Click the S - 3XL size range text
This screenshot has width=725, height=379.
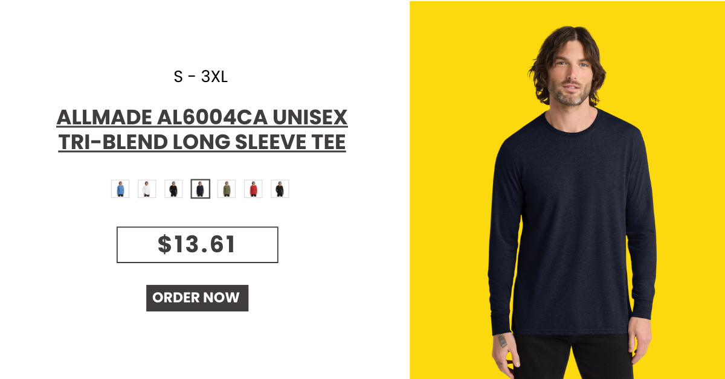pos(201,77)
